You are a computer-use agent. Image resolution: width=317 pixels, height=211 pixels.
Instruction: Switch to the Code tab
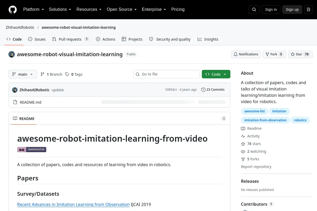14,39
